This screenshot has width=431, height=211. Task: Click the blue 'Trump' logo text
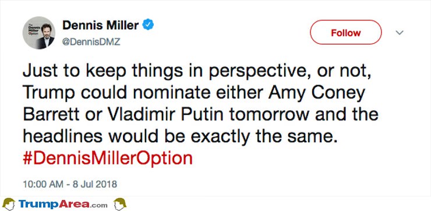(38, 205)
